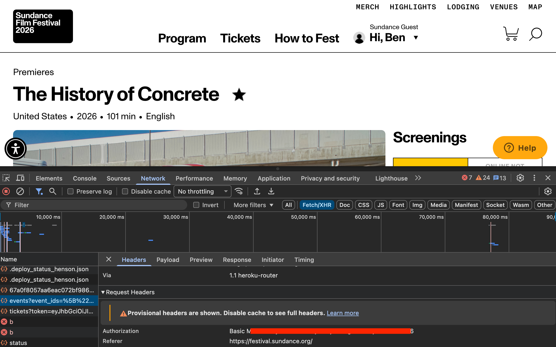Open network conditions wifi icon
Viewport: 556px width, 347px height.
pyautogui.click(x=239, y=191)
